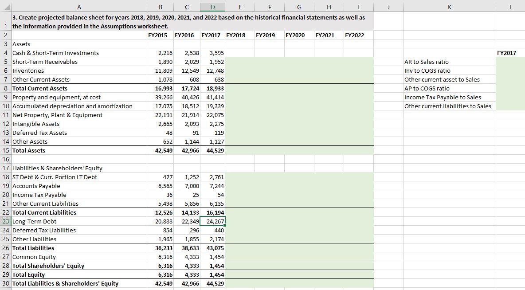Select the FY2017 cell in column L
The height and width of the screenshot is (290, 525).
pos(511,53)
